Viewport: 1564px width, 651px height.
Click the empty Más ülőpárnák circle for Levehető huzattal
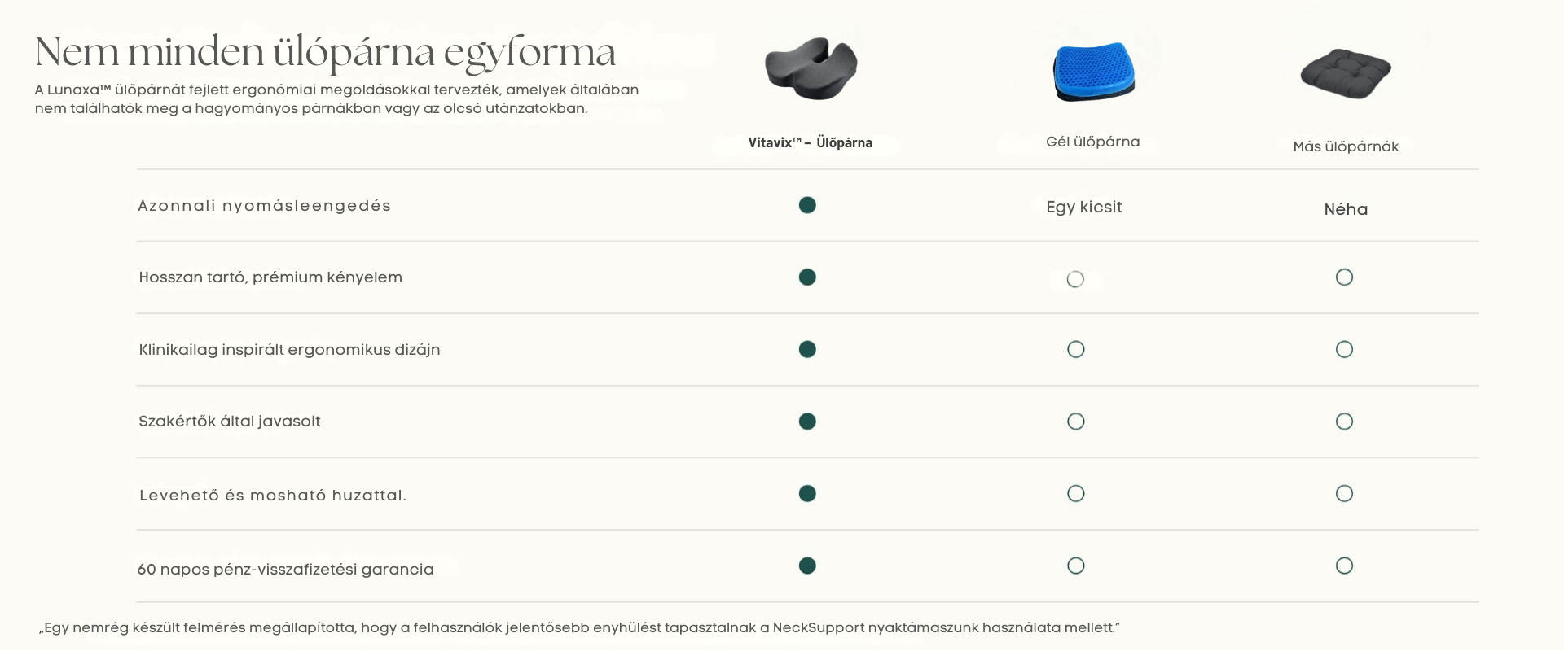(x=1345, y=494)
